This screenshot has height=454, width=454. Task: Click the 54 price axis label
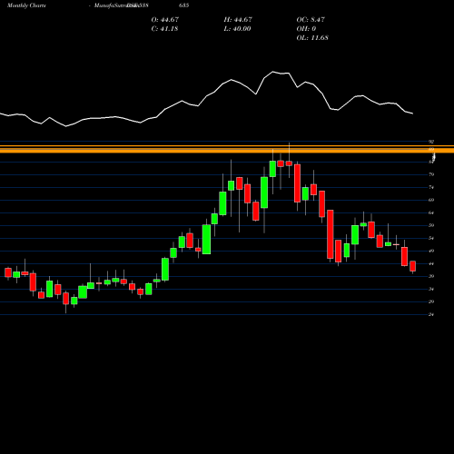431,238
